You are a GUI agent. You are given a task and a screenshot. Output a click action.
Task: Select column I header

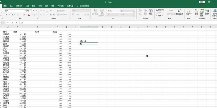(89, 27)
